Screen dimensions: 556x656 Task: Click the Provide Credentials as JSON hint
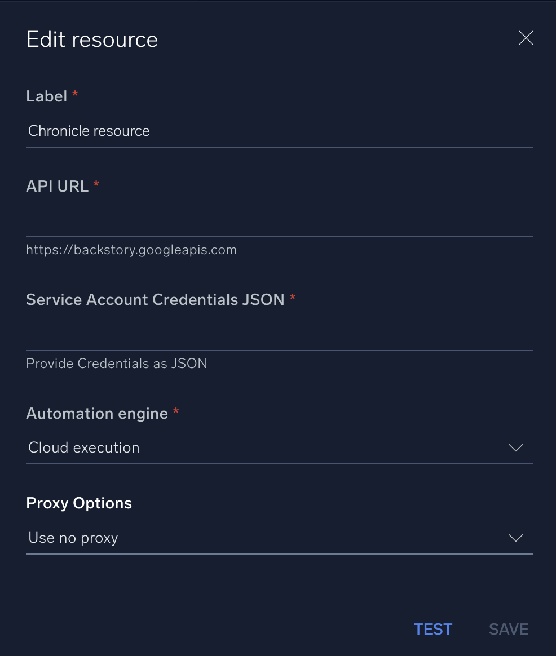click(x=117, y=364)
